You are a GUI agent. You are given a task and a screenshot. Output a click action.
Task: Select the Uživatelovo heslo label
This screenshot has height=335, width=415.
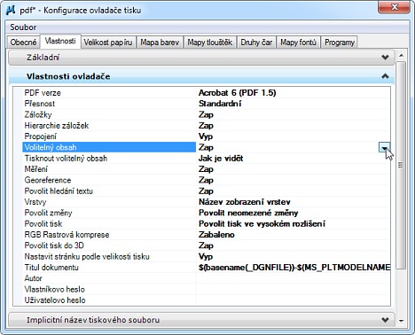(55, 300)
